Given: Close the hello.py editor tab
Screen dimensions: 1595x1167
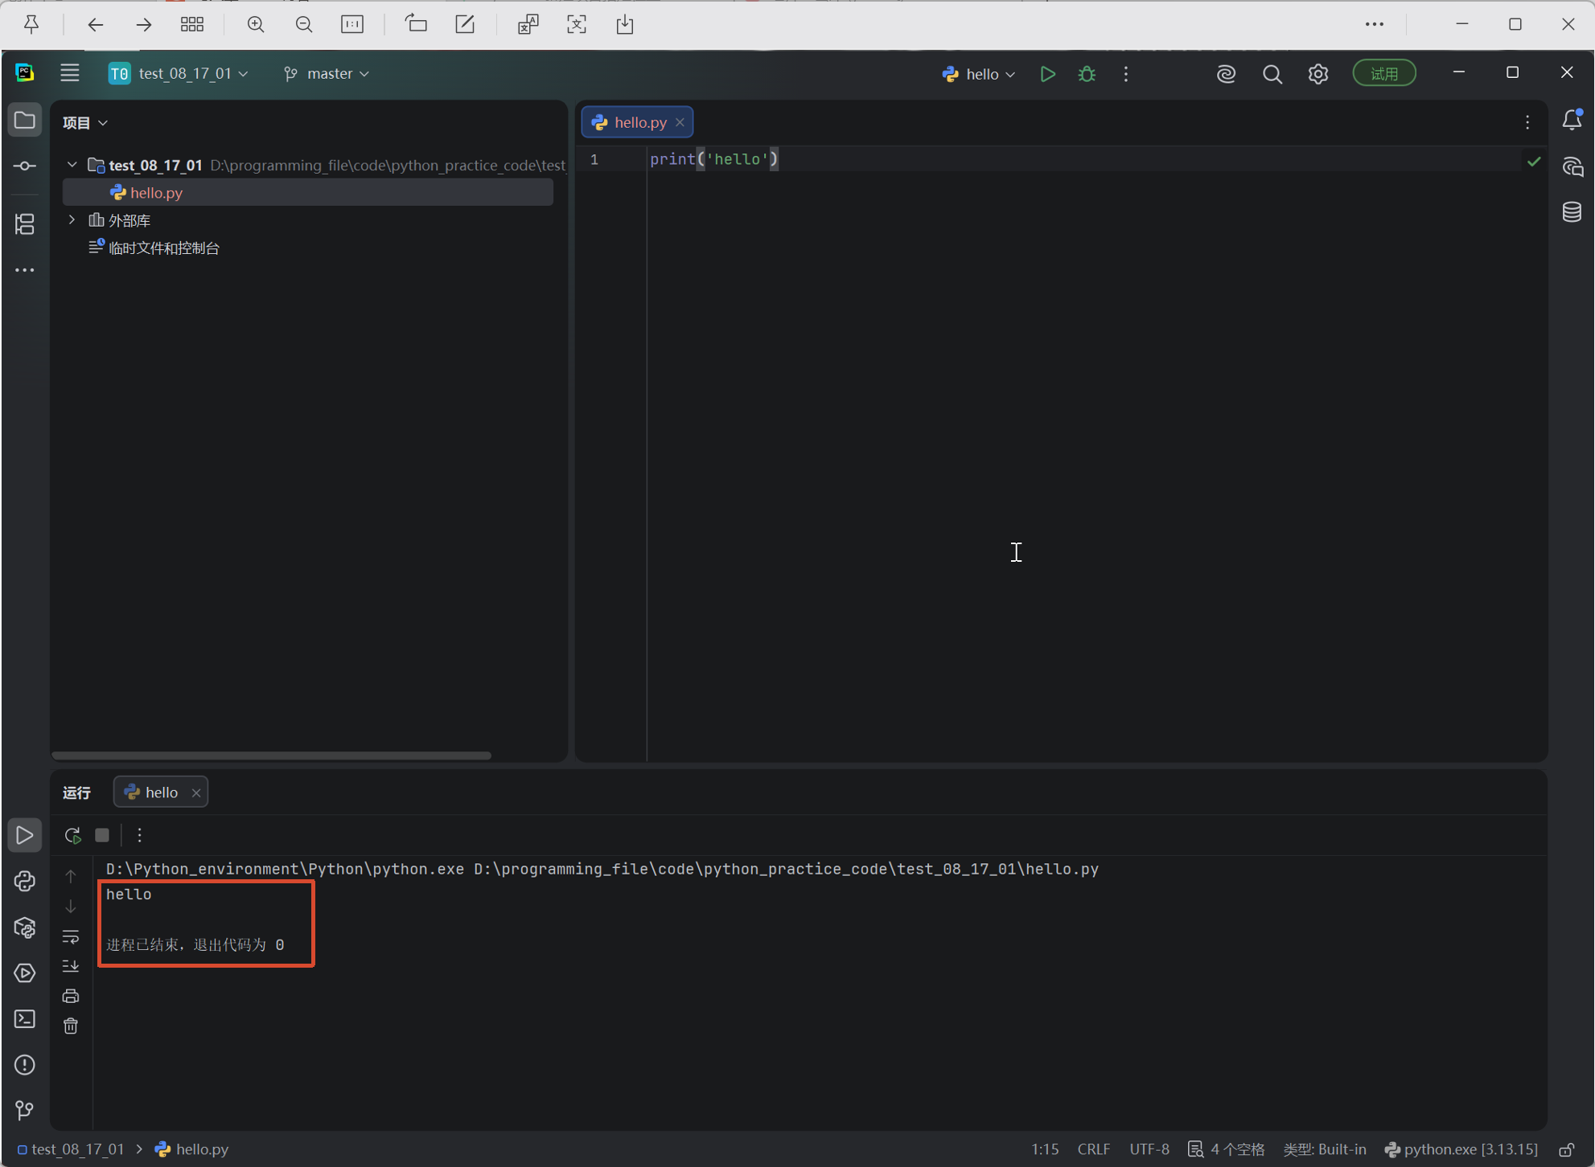Looking at the screenshot, I should pyautogui.click(x=680, y=122).
